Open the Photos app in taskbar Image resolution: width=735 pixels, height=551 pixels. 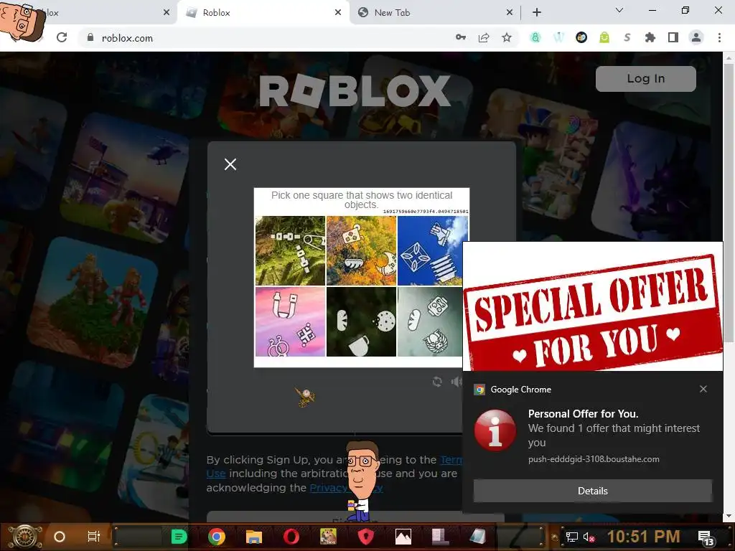(x=403, y=537)
